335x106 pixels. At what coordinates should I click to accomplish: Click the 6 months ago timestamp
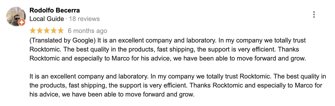pos(88,31)
